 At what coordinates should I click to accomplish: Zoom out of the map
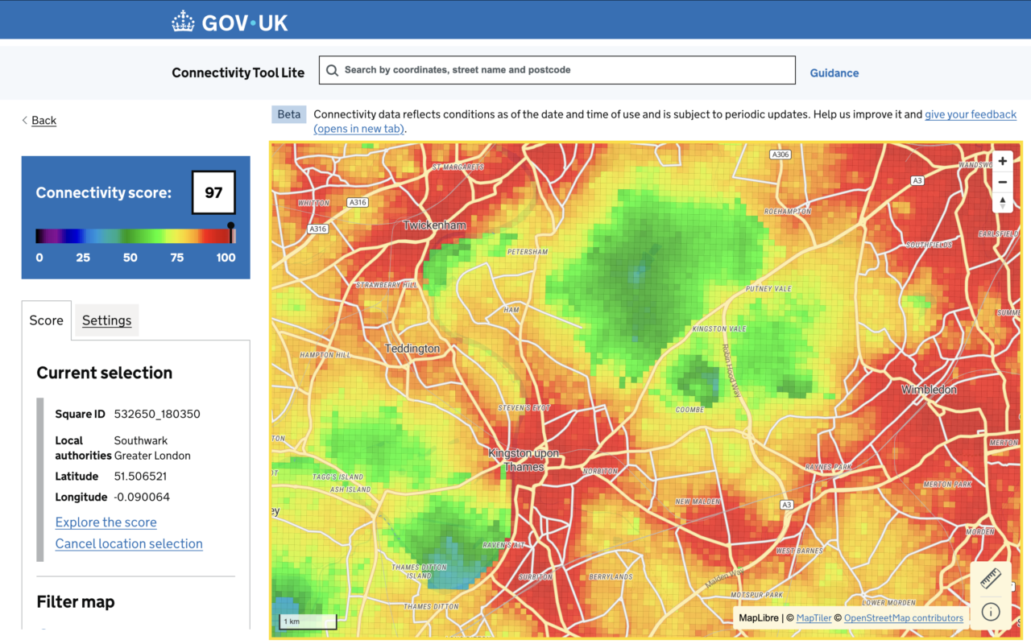[x=1002, y=182]
